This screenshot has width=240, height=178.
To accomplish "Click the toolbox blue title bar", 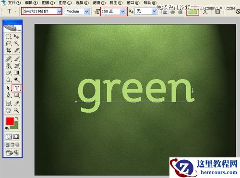I will (x=12, y=22).
